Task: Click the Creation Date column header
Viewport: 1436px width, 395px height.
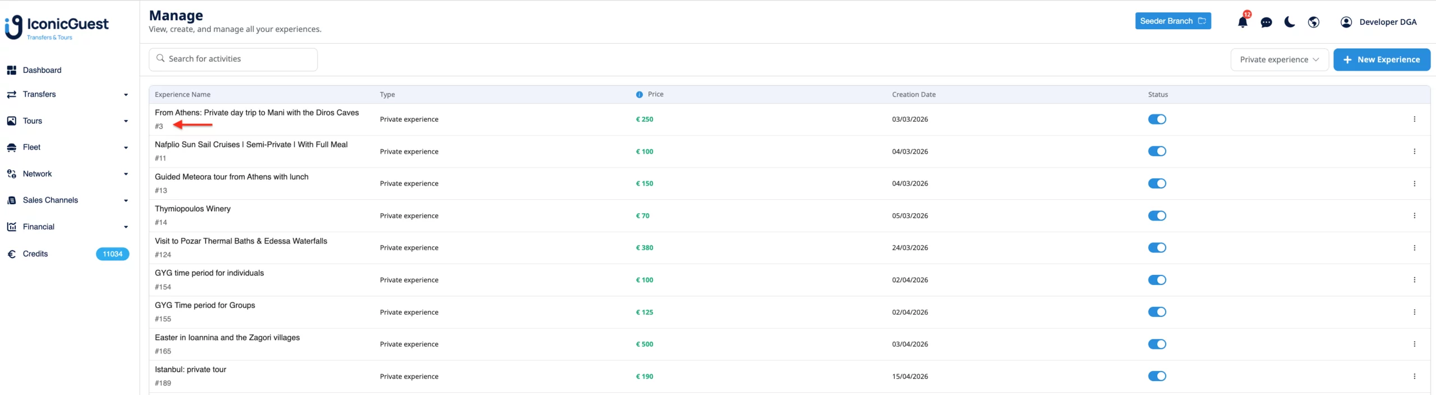Action: pyautogui.click(x=914, y=94)
